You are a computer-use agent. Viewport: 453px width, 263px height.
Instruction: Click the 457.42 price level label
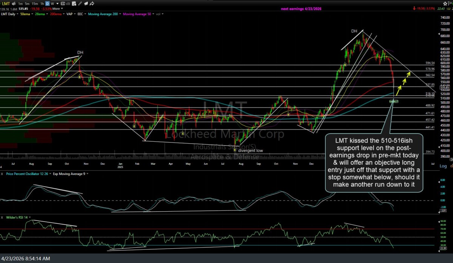coord(430,120)
